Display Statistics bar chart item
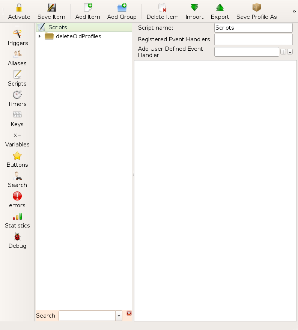Viewport: 298px width, 330px height. pyautogui.click(x=17, y=220)
